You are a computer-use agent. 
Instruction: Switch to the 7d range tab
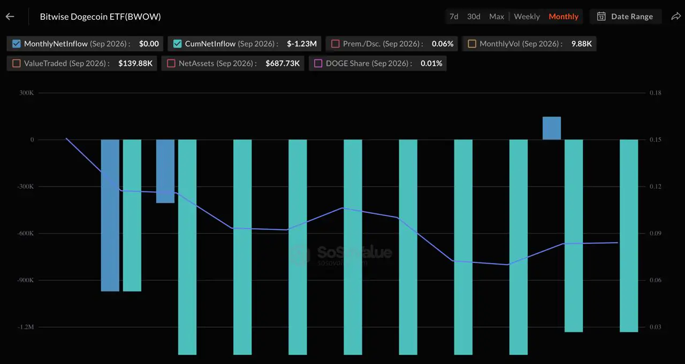coord(454,17)
